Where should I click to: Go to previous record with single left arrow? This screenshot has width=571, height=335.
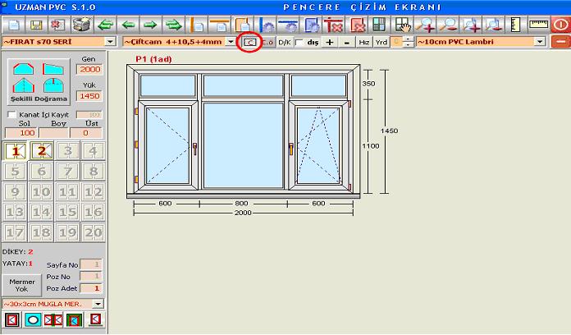click(128, 25)
